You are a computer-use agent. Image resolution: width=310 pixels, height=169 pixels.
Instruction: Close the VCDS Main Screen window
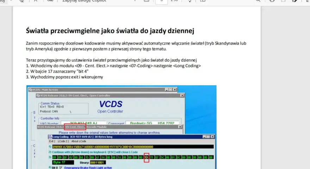tap(175, 89)
